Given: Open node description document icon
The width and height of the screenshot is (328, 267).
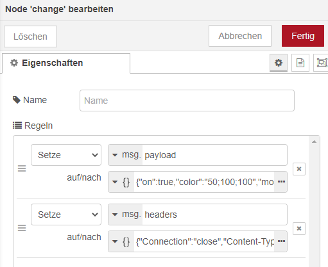Looking at the screenshot, I should [300, 63].
